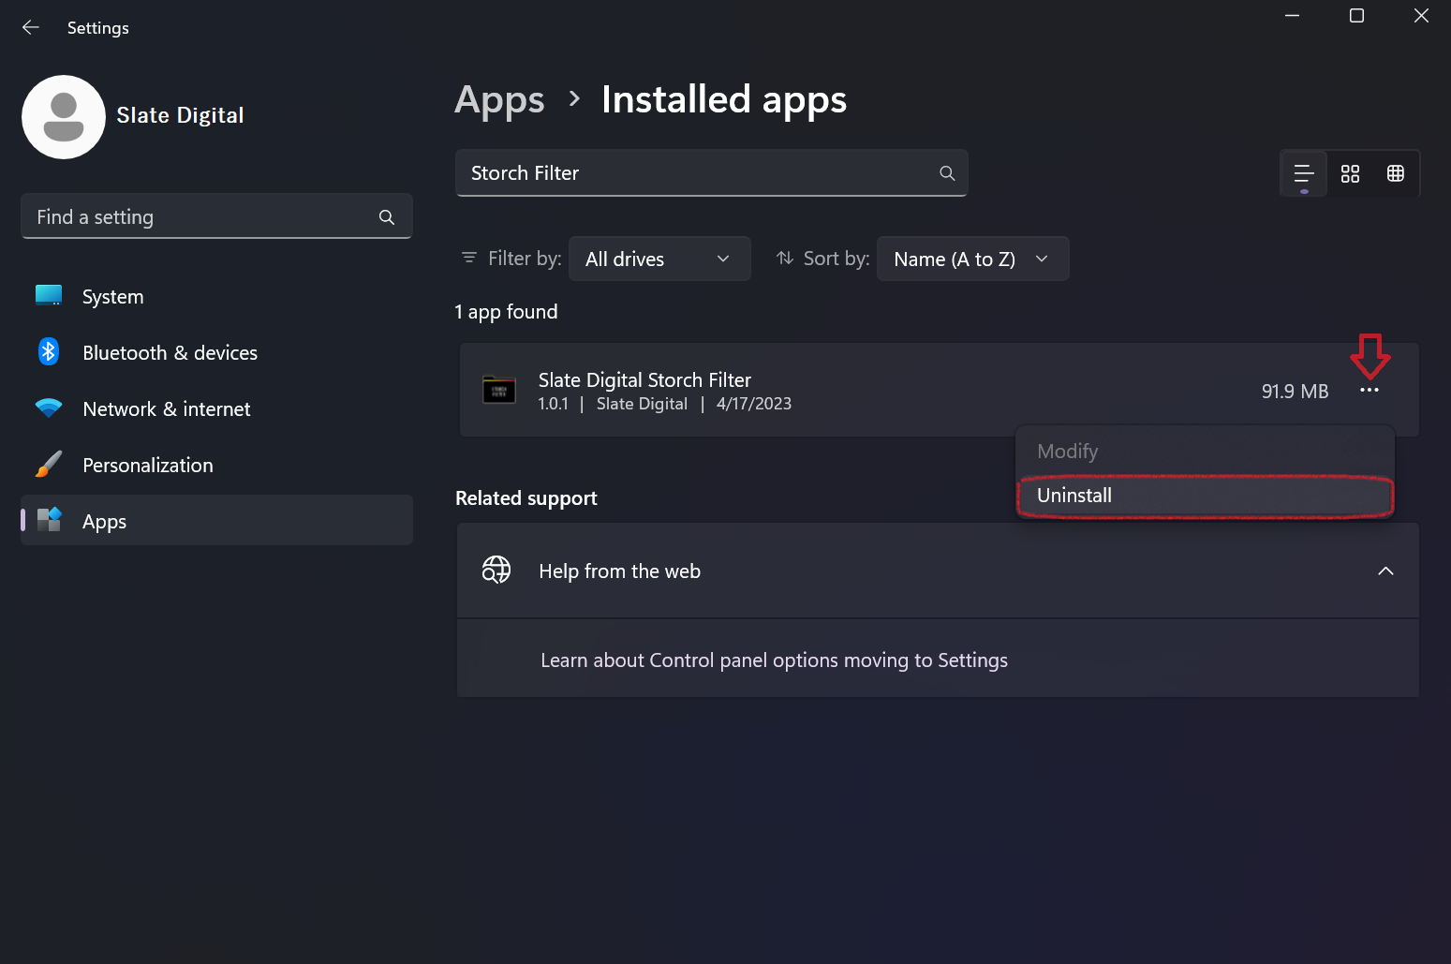The height and width of the screenshot is (964, 1451).
Task: Click the Personalization paintbrush icon
Action: pos(49,464)
